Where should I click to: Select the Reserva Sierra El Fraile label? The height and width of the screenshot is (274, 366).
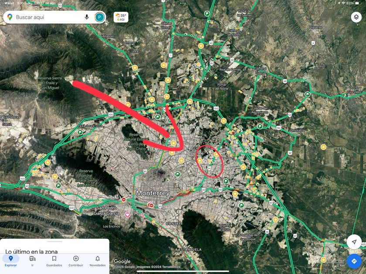coord(50,83)
